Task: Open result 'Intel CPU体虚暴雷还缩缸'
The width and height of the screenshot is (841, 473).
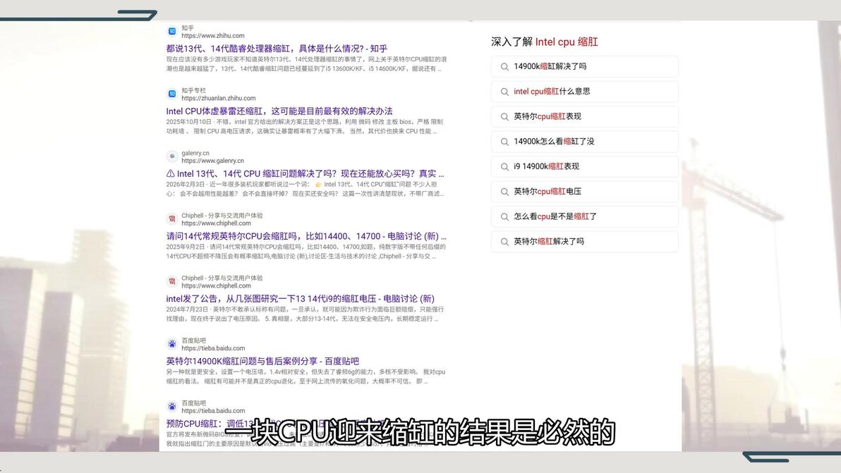Action: point(279,111)
